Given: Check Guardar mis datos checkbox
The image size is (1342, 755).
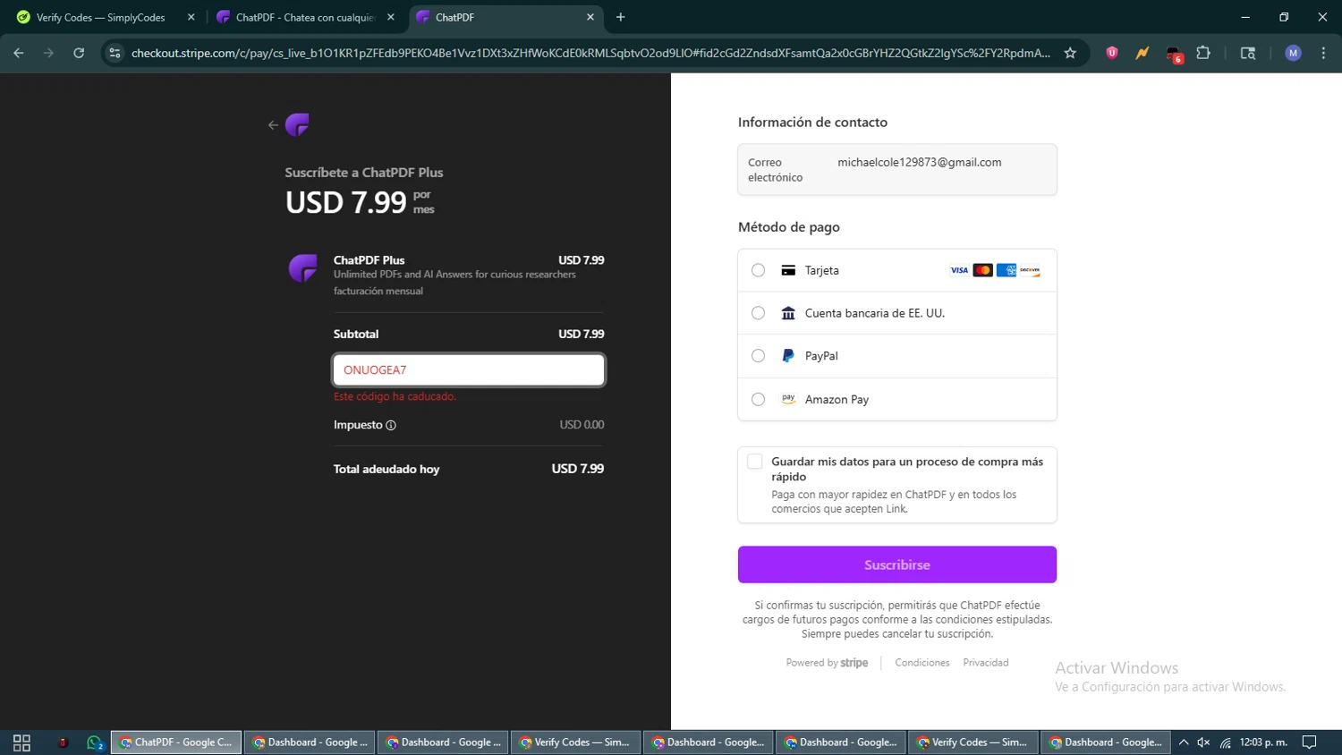Looking at the screenshot, I should tap(755, 462).
